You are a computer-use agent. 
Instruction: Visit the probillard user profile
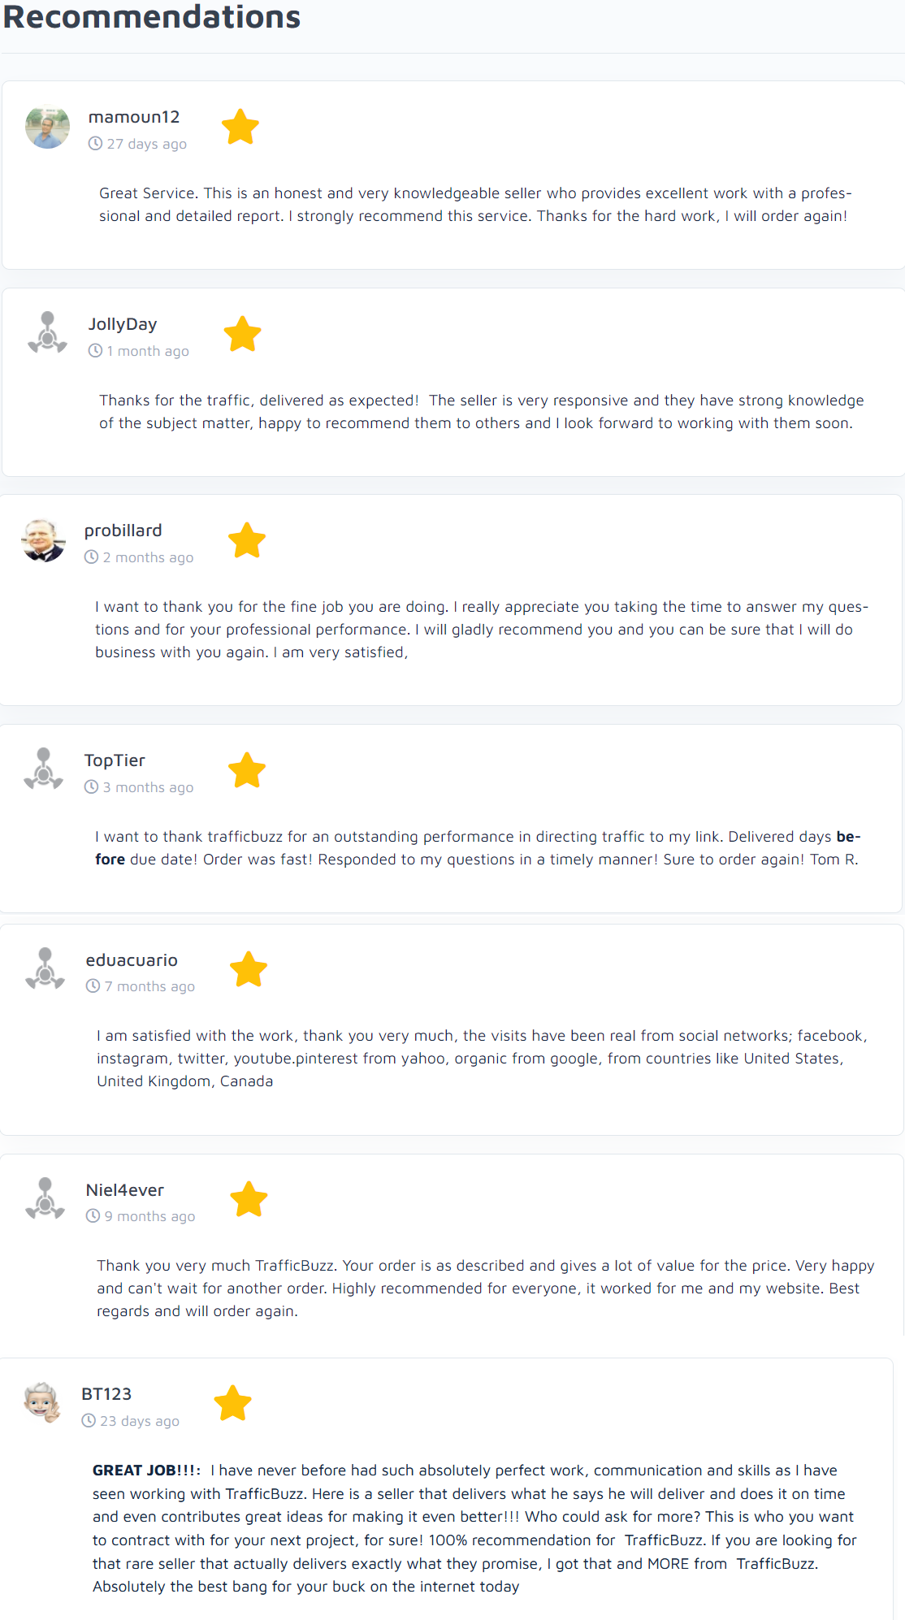[123, 531]
